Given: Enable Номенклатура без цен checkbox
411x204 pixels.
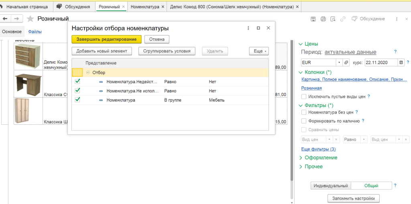Looking at the screenshot, I should pyautogui.click(x=304, y=112).
